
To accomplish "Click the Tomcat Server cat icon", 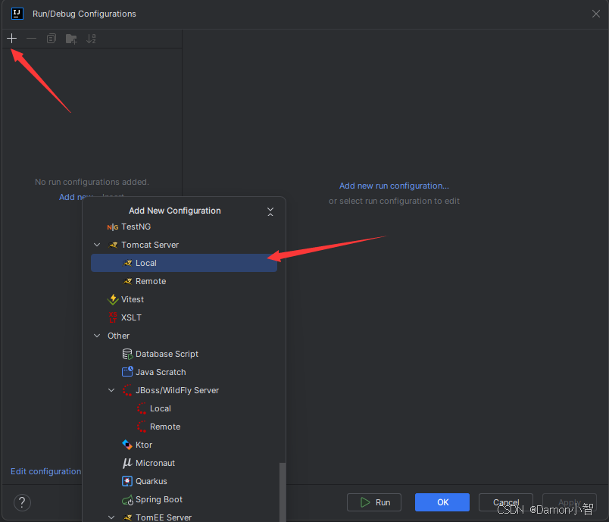I will pos(113,245).
